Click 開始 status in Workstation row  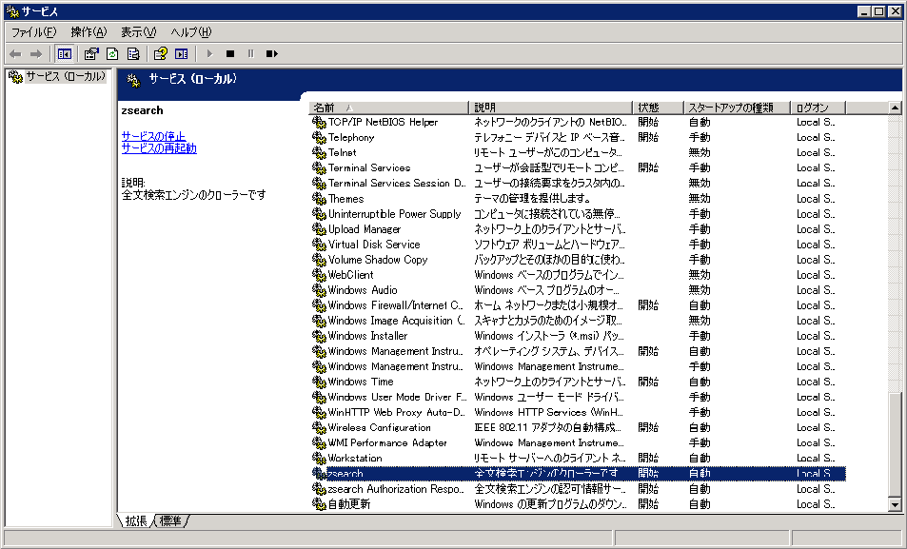648,458
